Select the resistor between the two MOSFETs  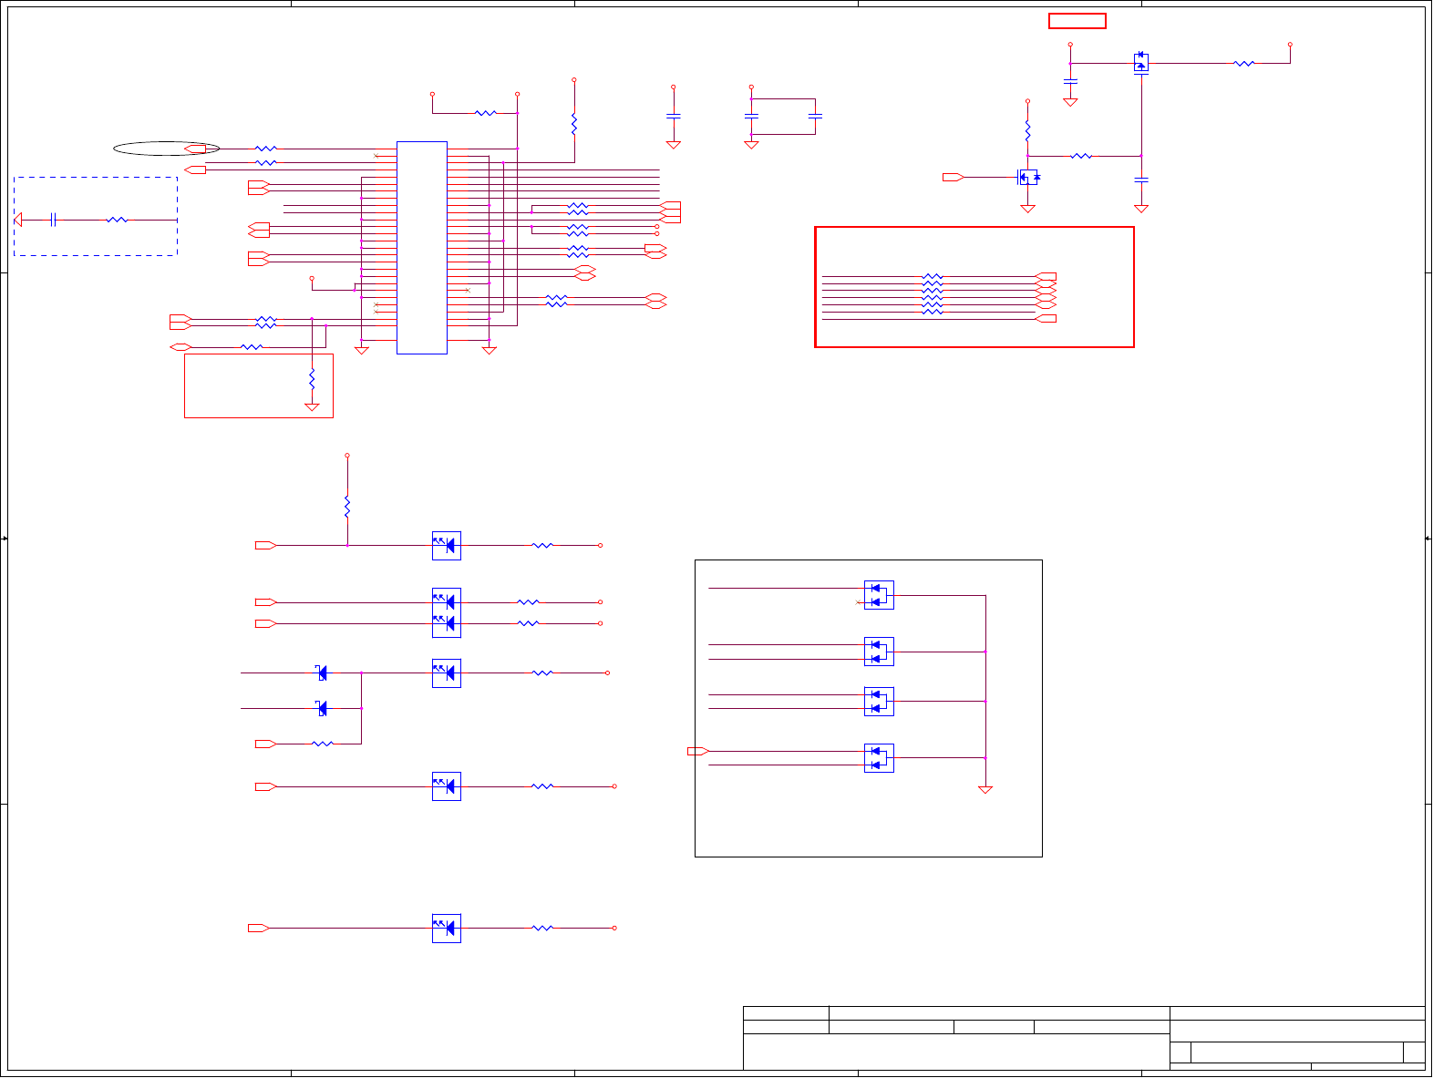pos(1081,156)
